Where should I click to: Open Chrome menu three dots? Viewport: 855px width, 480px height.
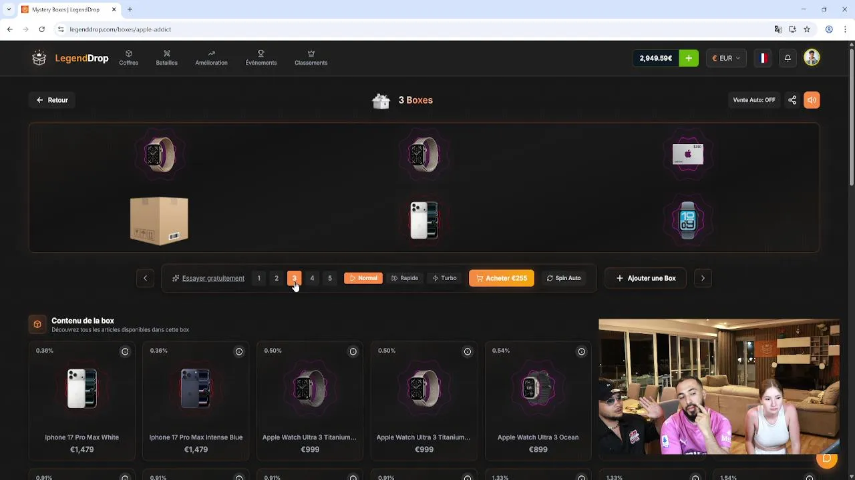pos(846,29)
